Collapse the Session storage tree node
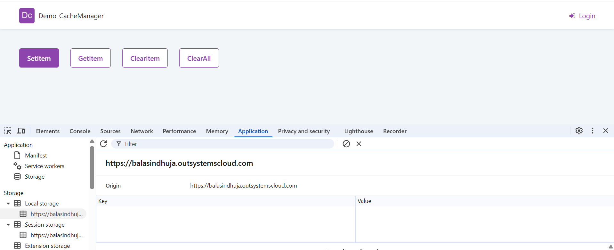 coord(8,224)
